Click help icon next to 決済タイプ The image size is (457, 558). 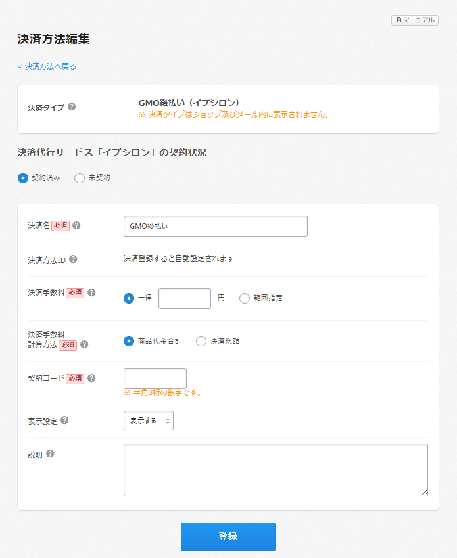pyautogui.click(x=72, y=106)
